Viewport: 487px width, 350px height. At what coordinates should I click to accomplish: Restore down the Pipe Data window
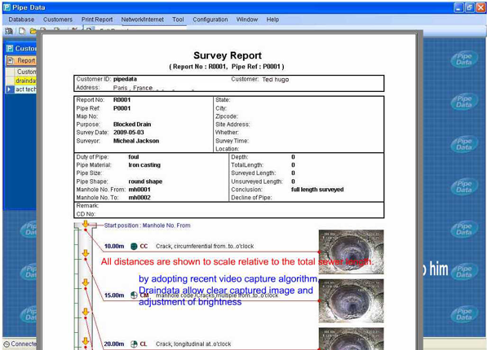[469, 7]
